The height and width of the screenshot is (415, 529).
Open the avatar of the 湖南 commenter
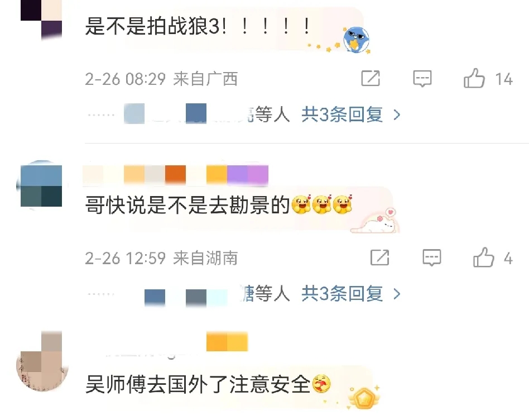click(x=41, y=186)
